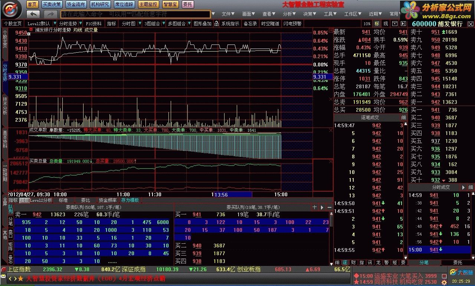
Task: Open the 文件 menu
Action: click(228, 14)
